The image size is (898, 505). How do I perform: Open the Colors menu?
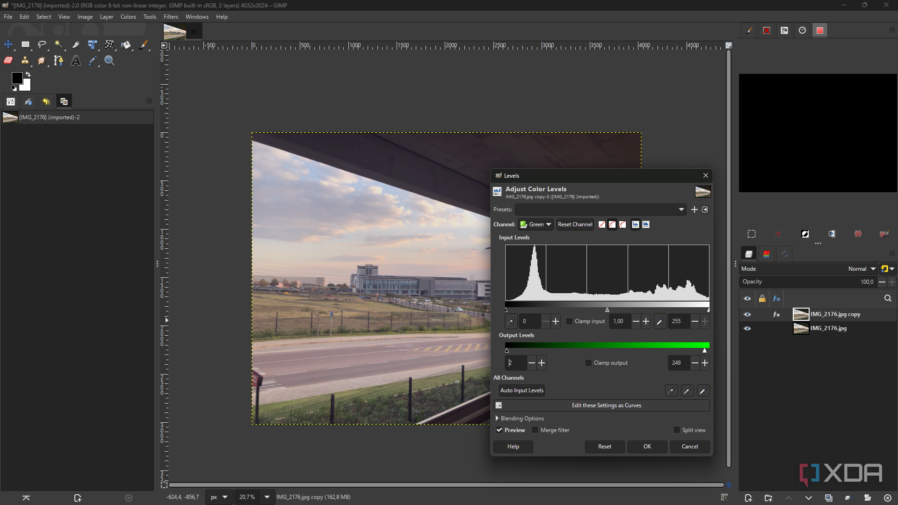128,17
